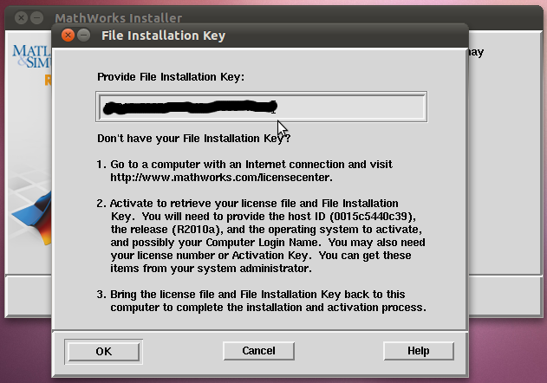Focus the File Installation Key input field
The image size is (547, 383).
click(x=261, y=107)
